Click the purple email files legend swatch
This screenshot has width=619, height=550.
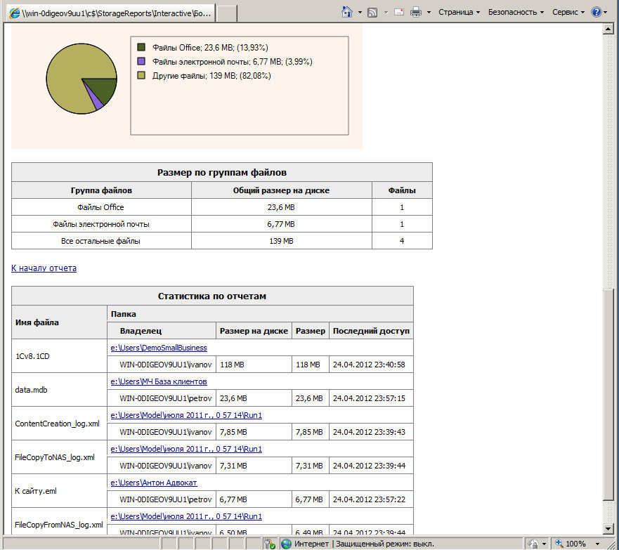[141, 62]
